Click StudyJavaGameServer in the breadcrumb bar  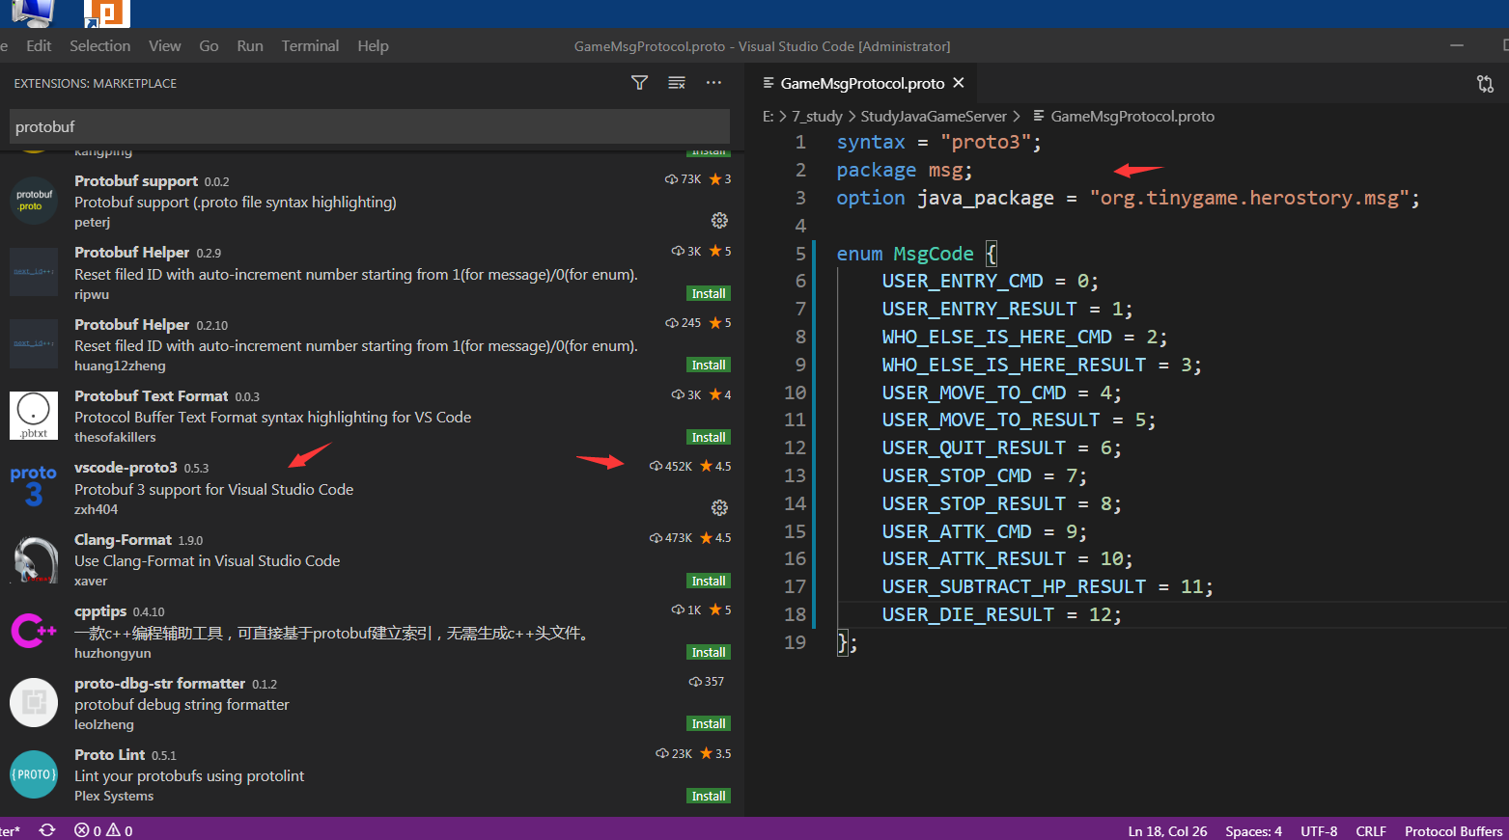(x=934, y=116)
